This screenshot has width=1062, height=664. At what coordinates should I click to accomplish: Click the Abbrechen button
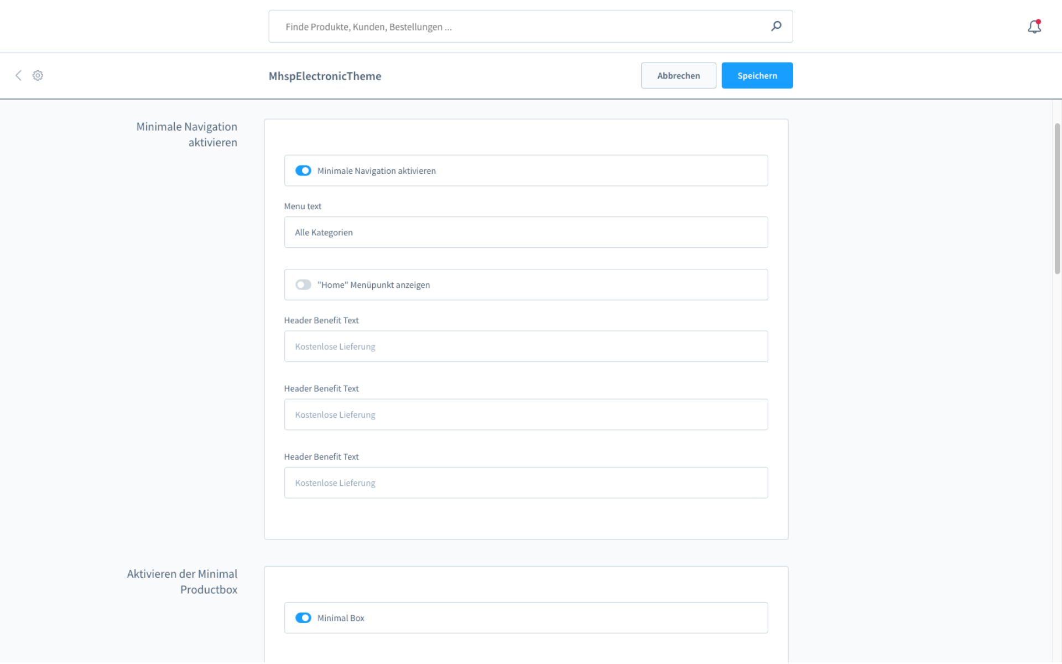pos(678,76)
